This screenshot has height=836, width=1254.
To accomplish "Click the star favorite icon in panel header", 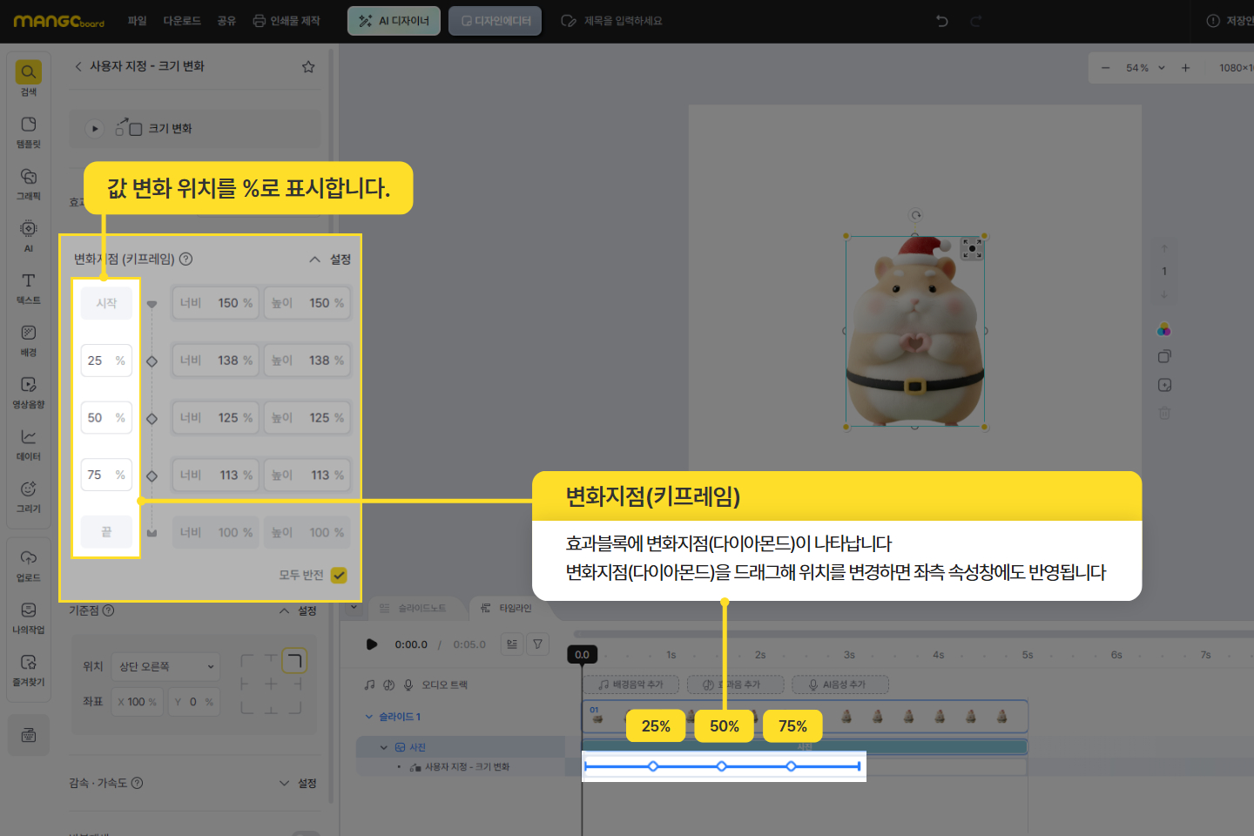I will click(x=308, y=67).
